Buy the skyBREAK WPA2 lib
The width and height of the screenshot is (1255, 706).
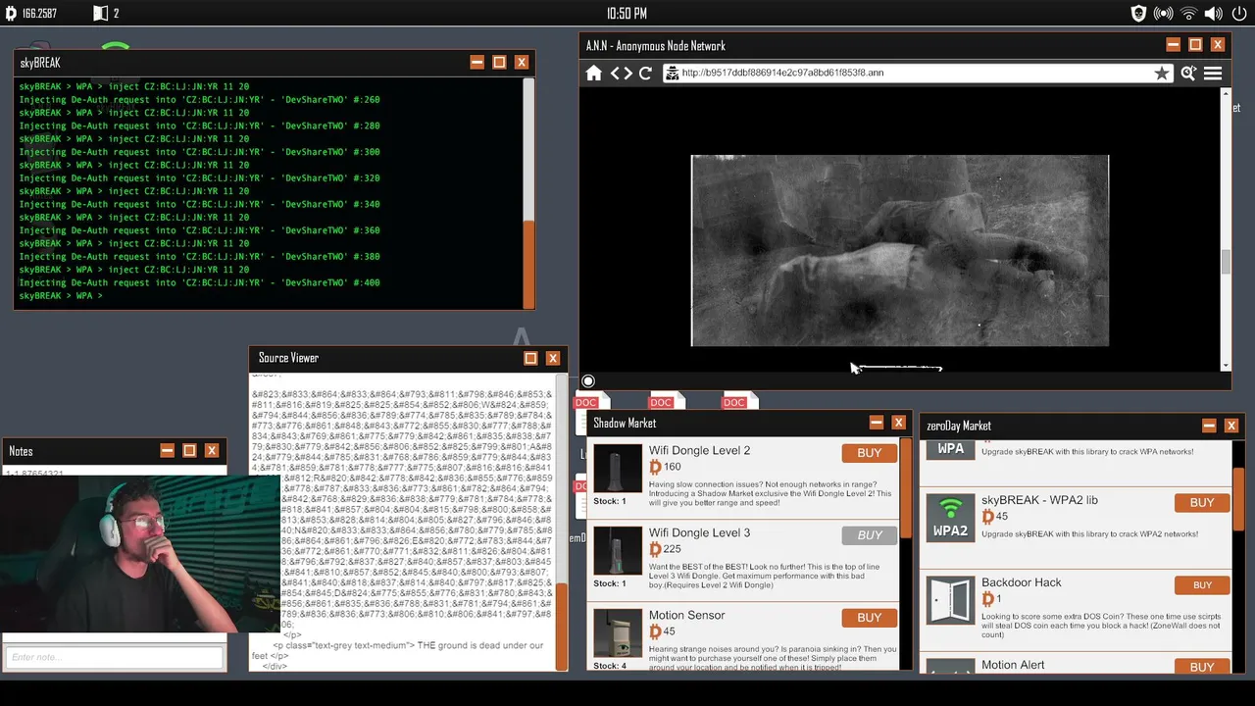click(1201, 503)
